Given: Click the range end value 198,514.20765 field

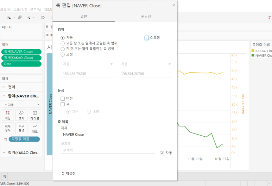Looking at the screenshot, I should coord(146,74).
